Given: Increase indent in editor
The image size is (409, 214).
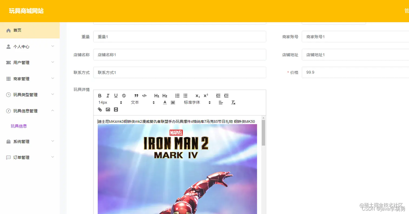Looking at the screenshot, I should tap(226, 96).
